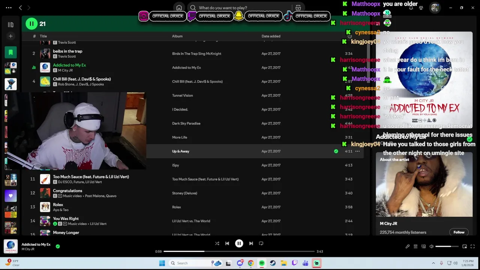Open Spotify Home via house icon
Image resolution: width=480 pixels, height=270 pixels.
[179, 7]
